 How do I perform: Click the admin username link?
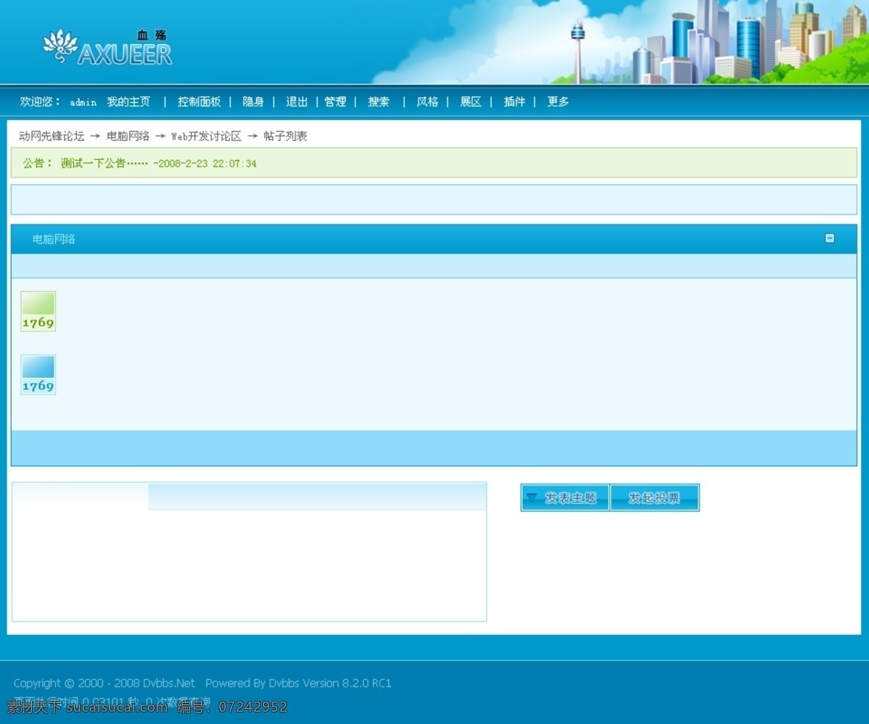[83, 103]
